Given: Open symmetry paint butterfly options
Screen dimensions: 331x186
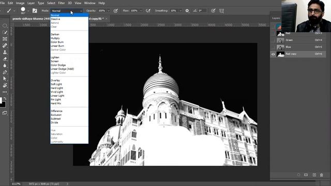Looking at the screenshot, I should click(221, 11).
